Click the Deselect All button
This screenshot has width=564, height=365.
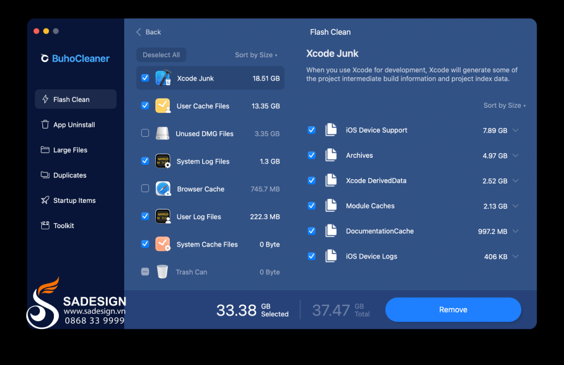(x=161, y=55)
